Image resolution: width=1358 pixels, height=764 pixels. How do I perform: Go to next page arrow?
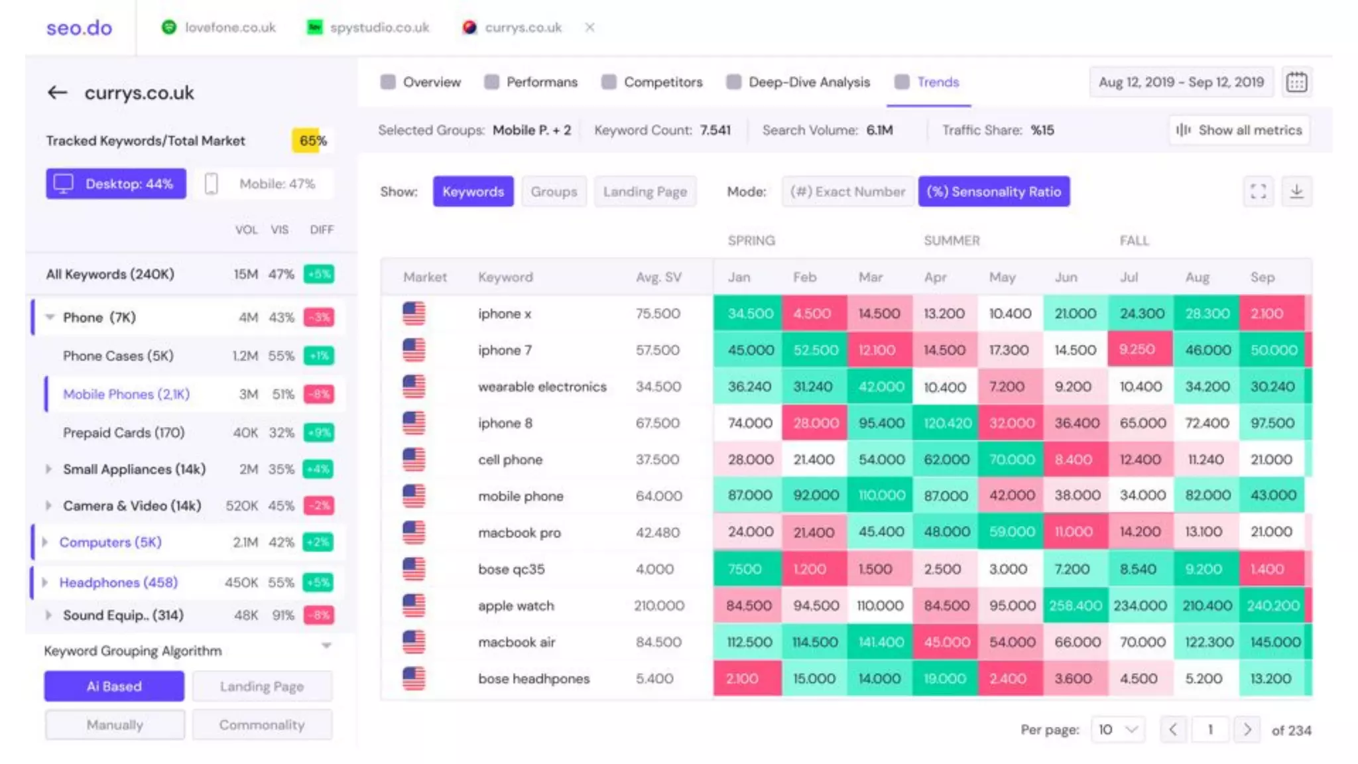pyautogui.click(x=1247, y=730)
